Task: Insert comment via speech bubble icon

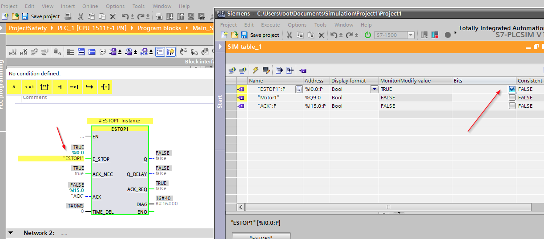Action: pyautogui.click(x=103, y=52)
